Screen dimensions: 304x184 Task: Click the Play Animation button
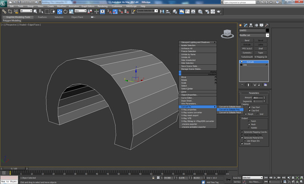tap(275, 178)
